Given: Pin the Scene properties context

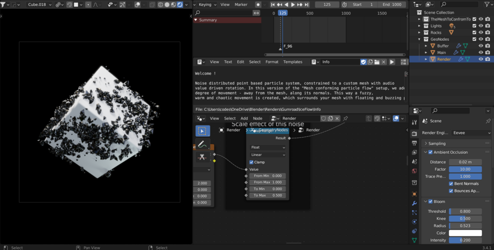Looking at the screenshot, I should [x=488, y=121].
